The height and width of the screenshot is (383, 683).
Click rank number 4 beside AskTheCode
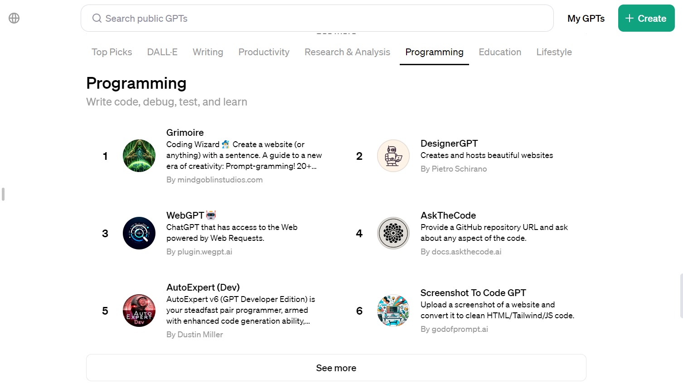coord(359,234)
